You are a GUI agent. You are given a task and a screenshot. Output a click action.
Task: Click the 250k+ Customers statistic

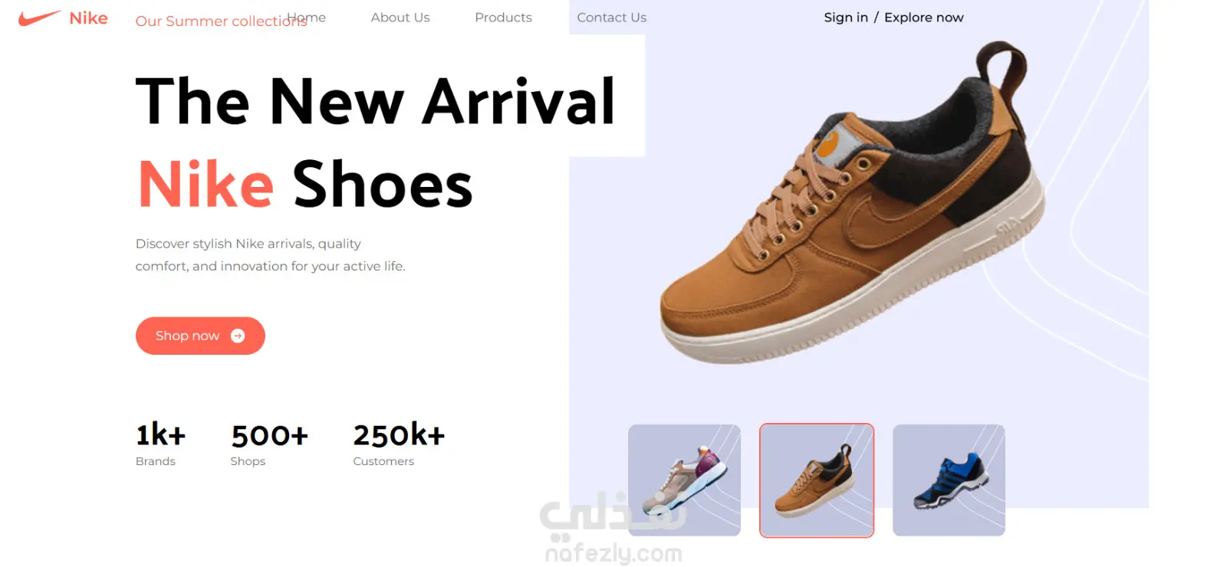point(399,444)
